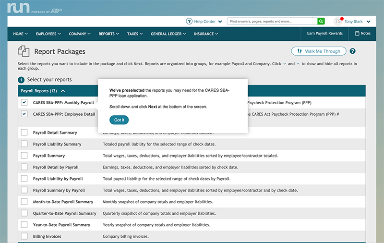
Task: Click the Notes notepad icon
Action: tap(357, 34)
